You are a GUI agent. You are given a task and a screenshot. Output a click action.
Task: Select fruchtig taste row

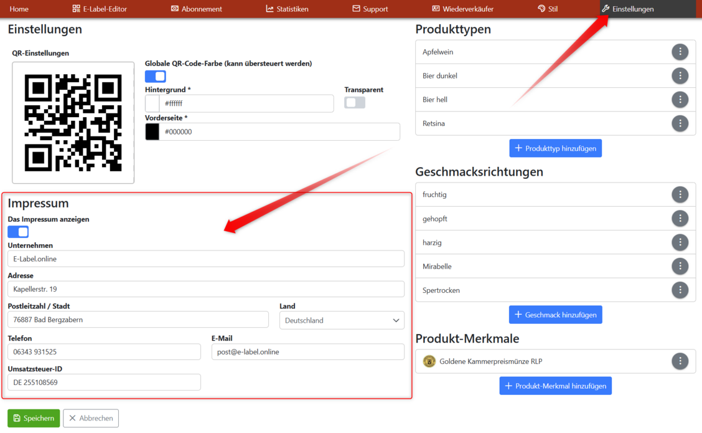(555, 194)
